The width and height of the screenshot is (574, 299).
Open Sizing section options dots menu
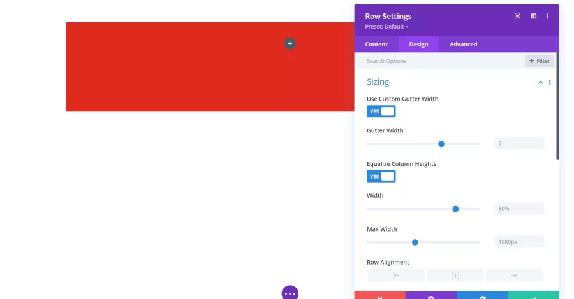pyautogui.click(x=550, y=82)
